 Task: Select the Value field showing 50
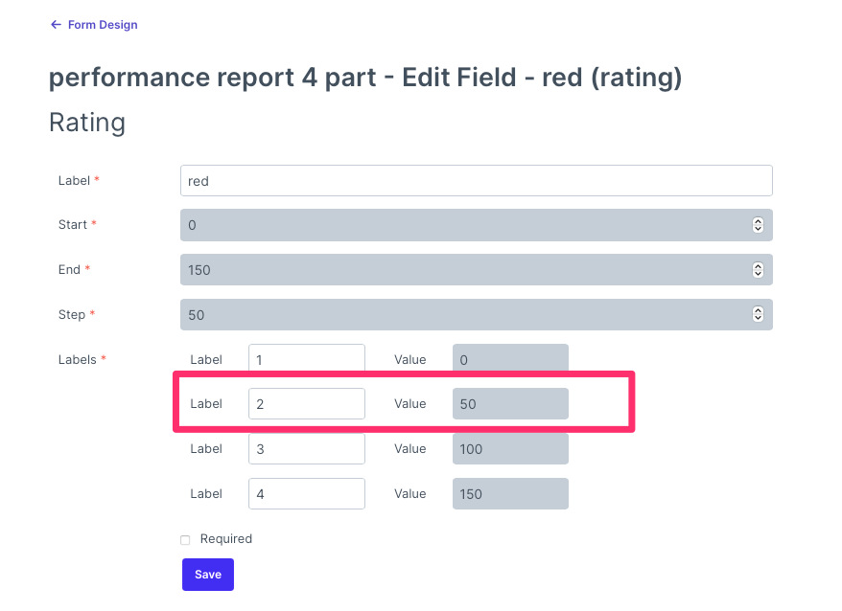coord(509,403)
